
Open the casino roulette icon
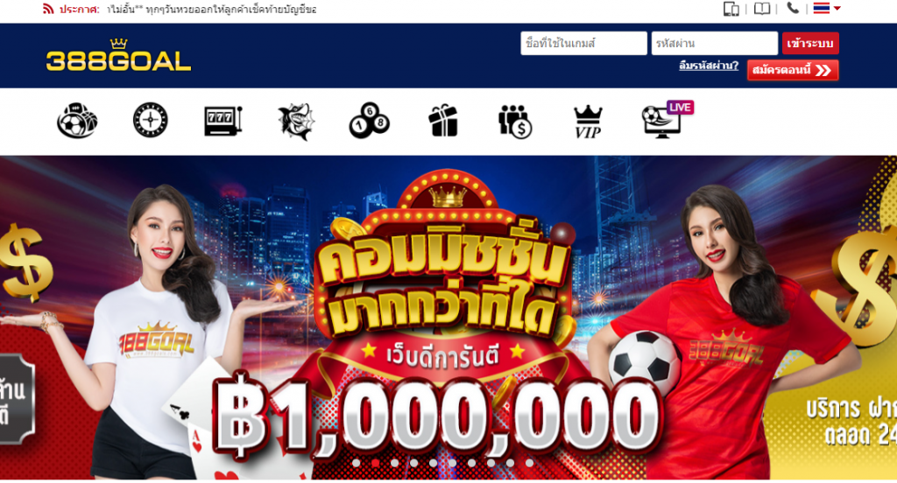[x=150, y=120]
